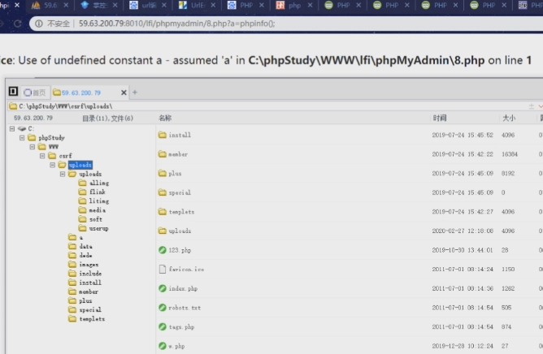
Task: Click the w.php file icon
Action: click(x=163, y=346)
